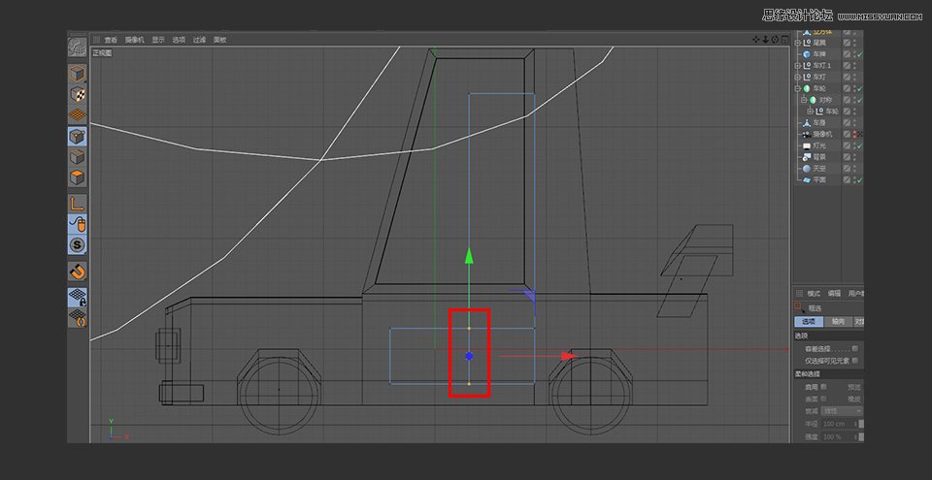Select the 轴向 tab in Attributes
Image resolution: width=932 pixels, height=480 pixels.
[838, 321]
